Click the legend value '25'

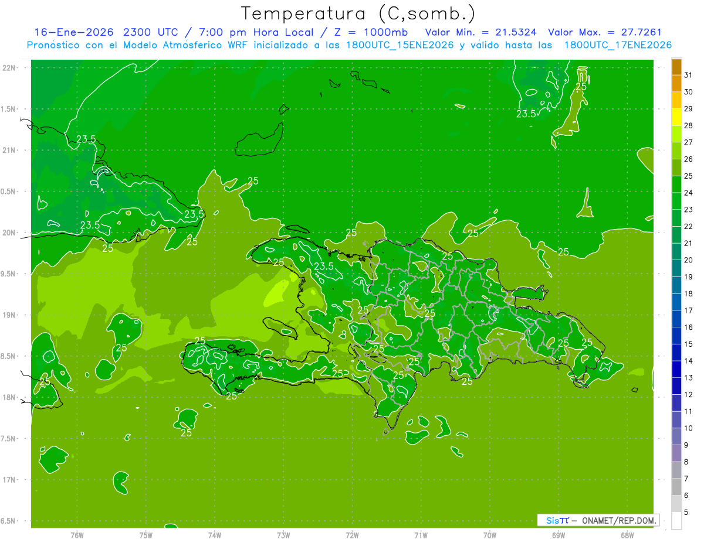click(x=689, y=176)
